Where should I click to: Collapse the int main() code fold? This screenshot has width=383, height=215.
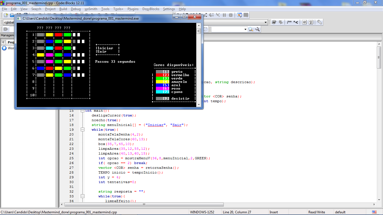click(x=82, y=111)
